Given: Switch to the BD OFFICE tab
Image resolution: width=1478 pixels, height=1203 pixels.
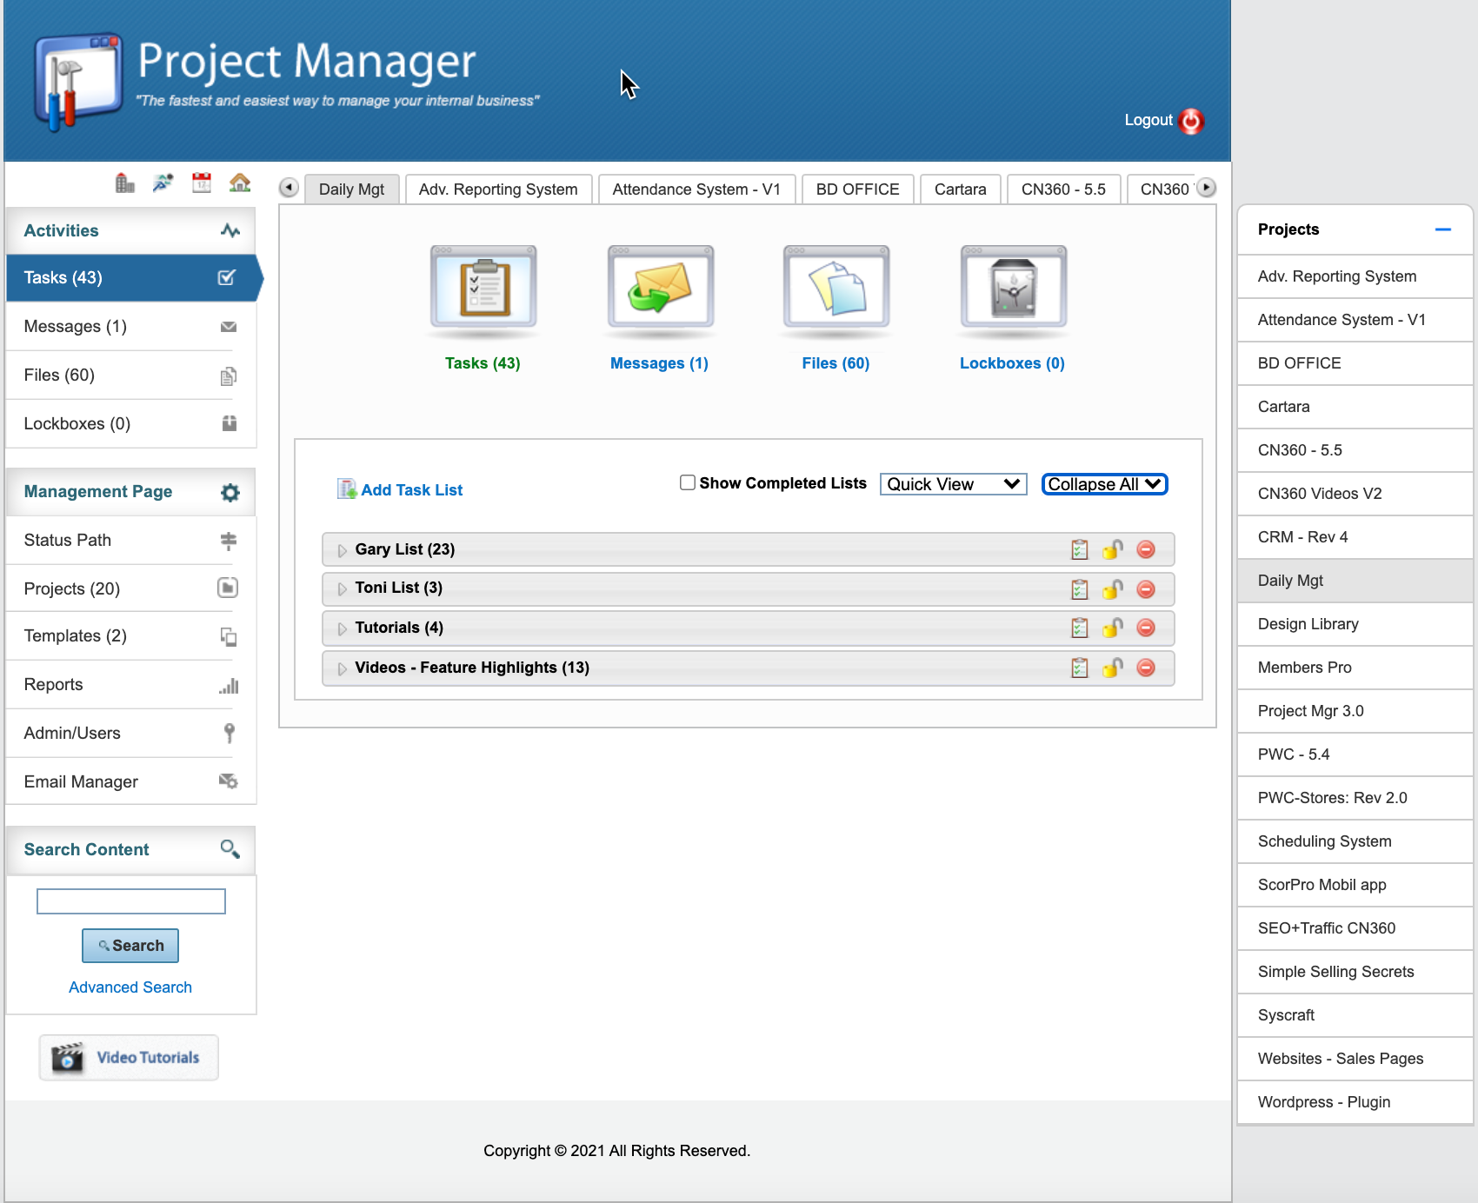Looking at the screenshot, I should [857, 189].
